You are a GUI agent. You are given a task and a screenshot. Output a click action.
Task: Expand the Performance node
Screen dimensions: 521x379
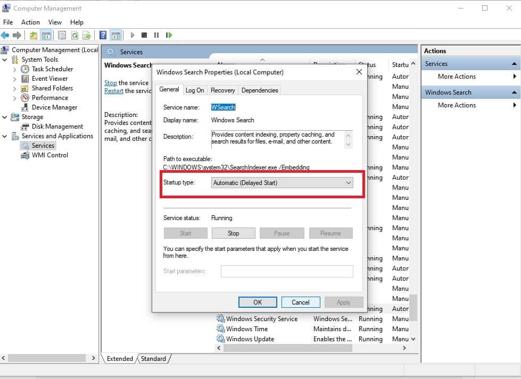[x=14, y=98]
